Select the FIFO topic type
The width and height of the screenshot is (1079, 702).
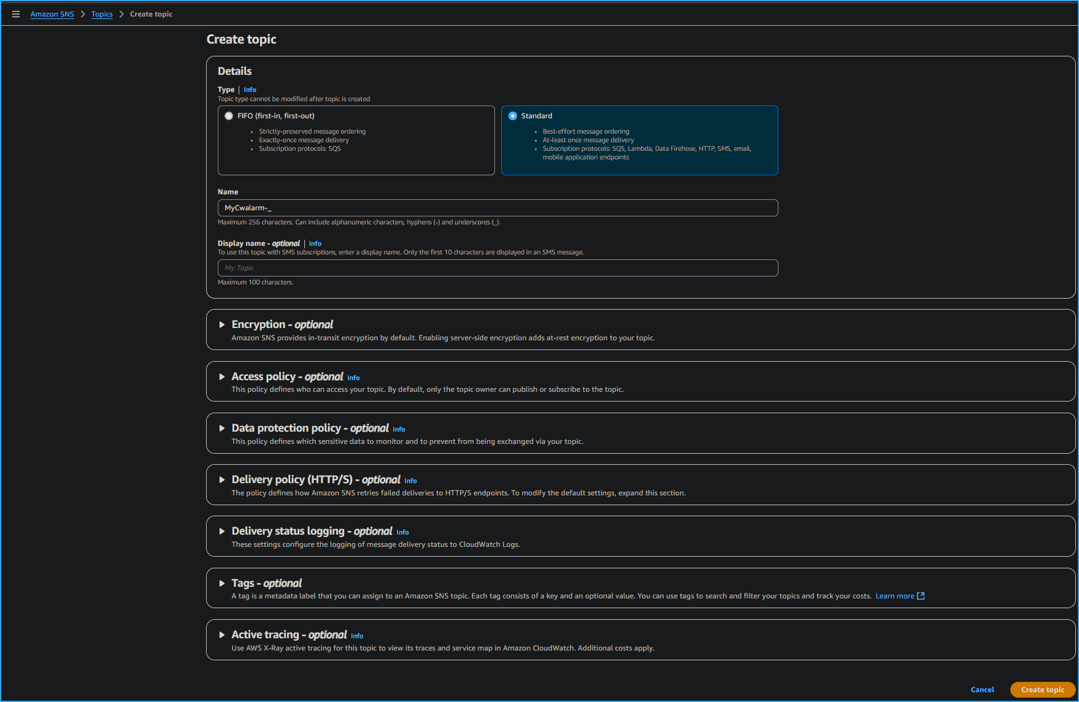tap(229, 116)
